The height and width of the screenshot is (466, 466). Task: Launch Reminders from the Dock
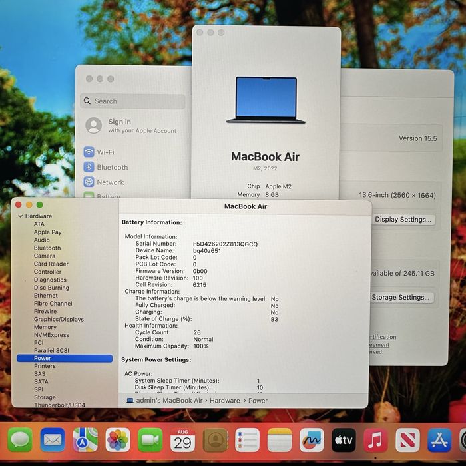(x=247, y=439)
